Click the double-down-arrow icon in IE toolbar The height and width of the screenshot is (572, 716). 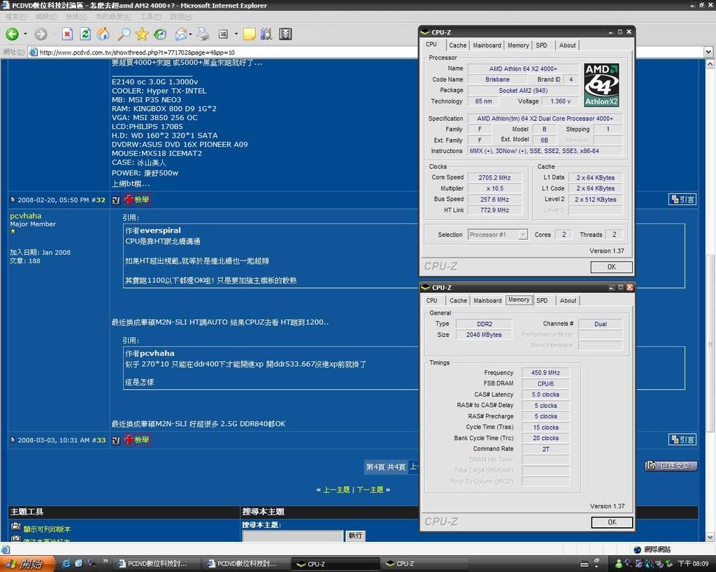pos(285,34)
